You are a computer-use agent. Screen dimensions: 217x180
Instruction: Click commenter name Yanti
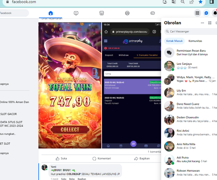pyautogui.click(x=53, y=167)
